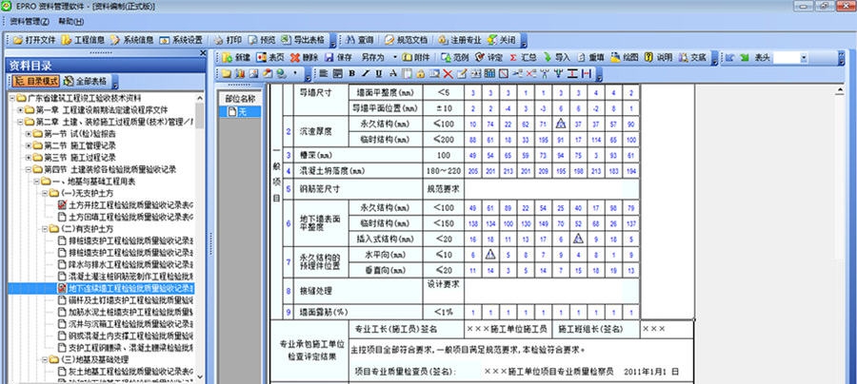Click 表页 (Sheet Page) button

pyautogui.click(x=270, y=57)
